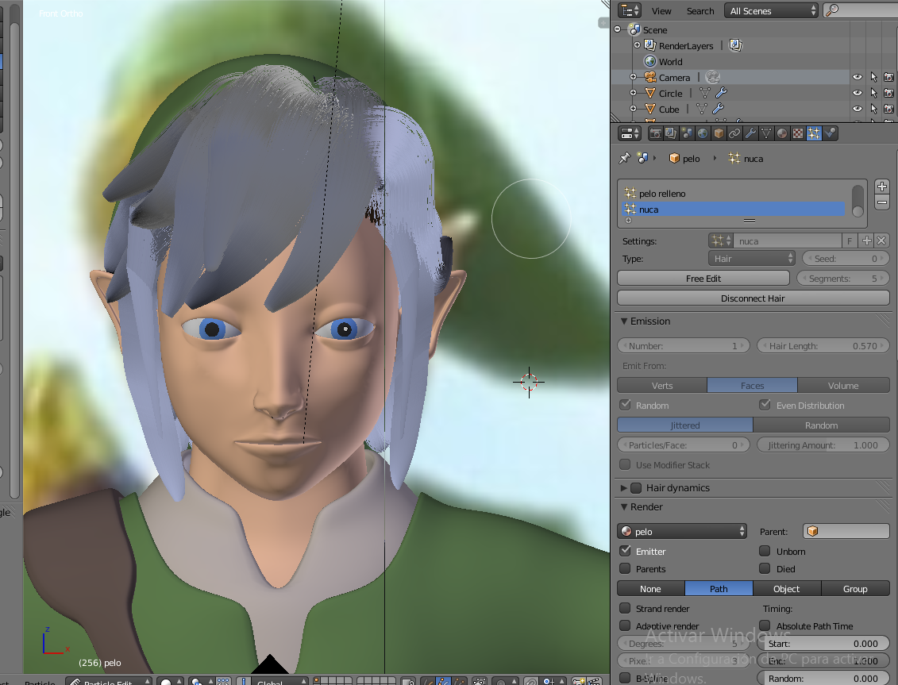
Task: Open the Physics properties tab
Action: click(x=830, y=133)
